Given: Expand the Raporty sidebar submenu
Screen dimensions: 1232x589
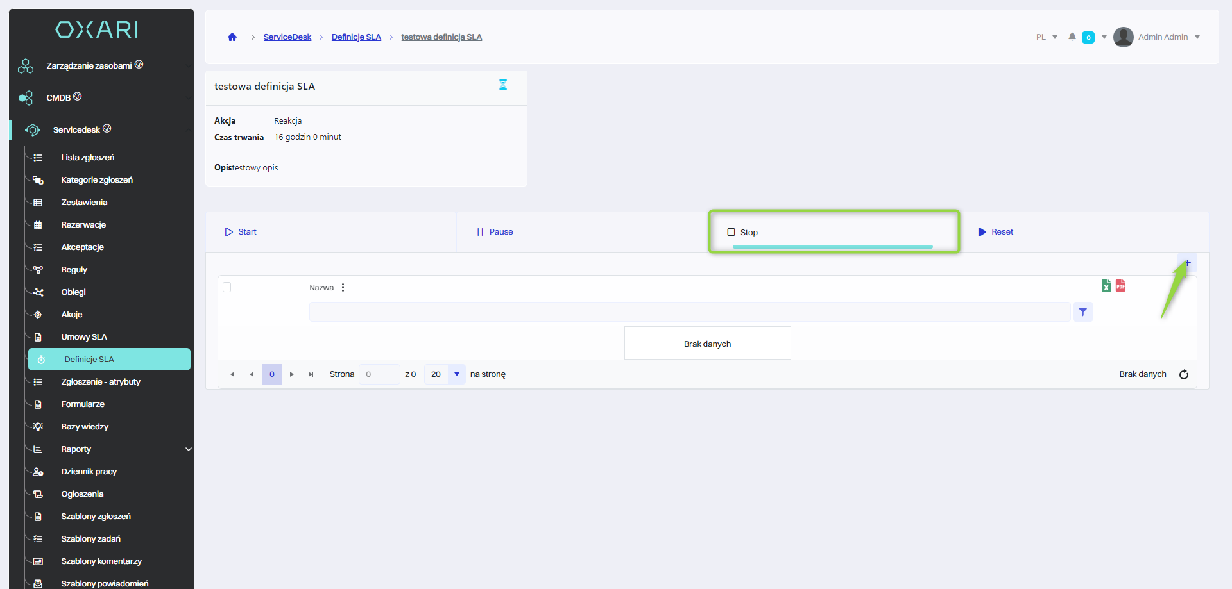Looking at the screenshot, I should pos(188,449).
